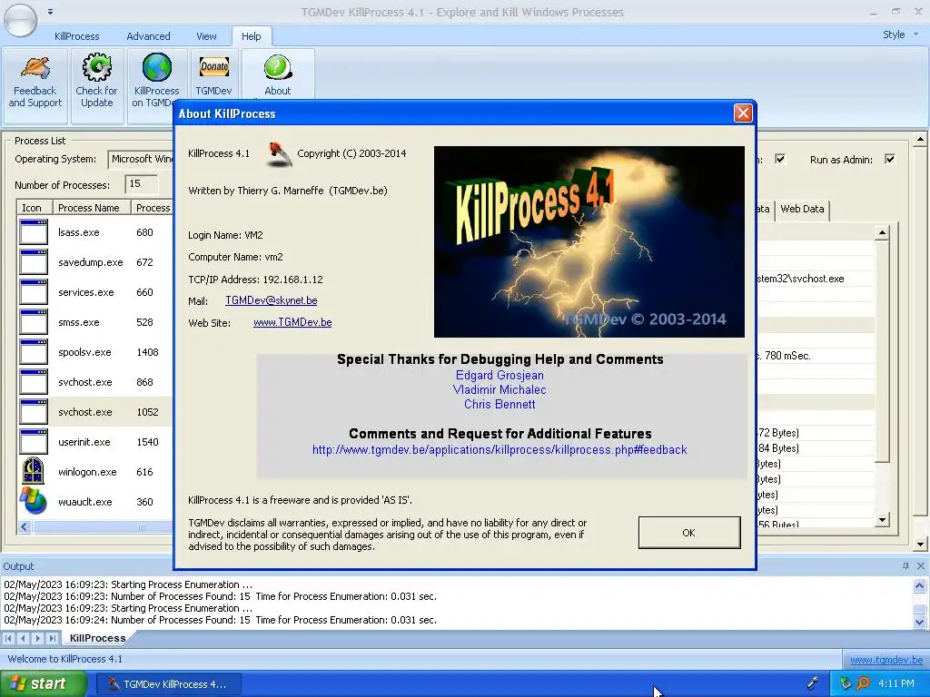The height and width of the screenshot is (697, 930).
Task: Select the KillProcess output sheet tab
Action: point(97,638)
